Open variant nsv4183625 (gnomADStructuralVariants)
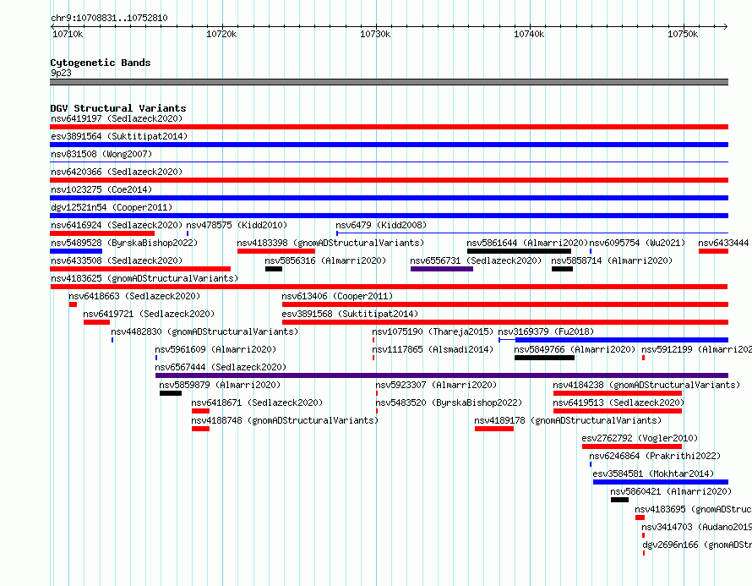Image resolution: width=752 pixels, height=586 pixels. click(x=389, y=287)
